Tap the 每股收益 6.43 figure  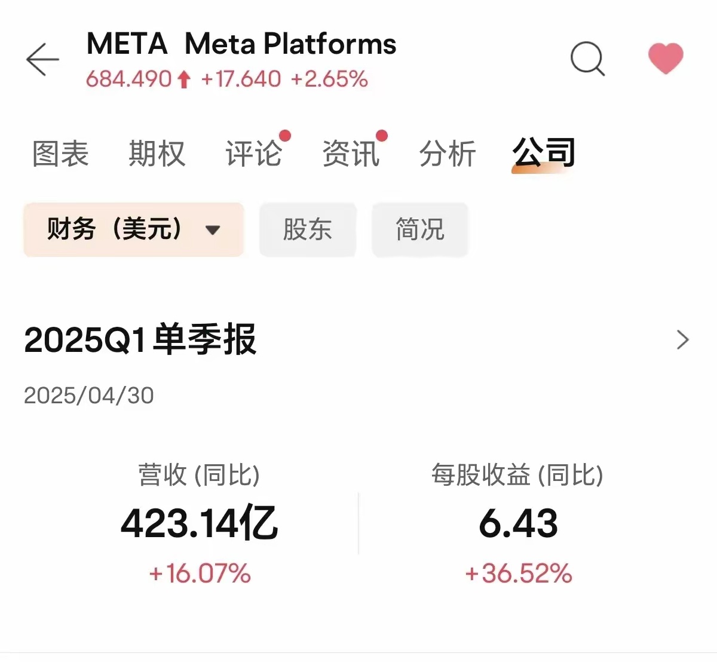[x=518, y=523]
